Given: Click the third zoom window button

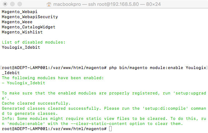Looking at the screenshot, I should pos(20,4).
